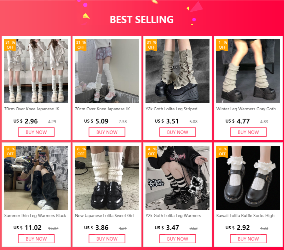Click BUY NOW for $3.86 Lolita Sweet Girl
The width and height of the screenshot is (284, 250).
point(107,239)
